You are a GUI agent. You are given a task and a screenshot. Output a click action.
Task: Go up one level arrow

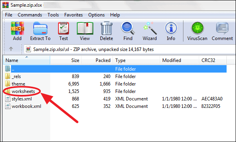click(11, 49)
